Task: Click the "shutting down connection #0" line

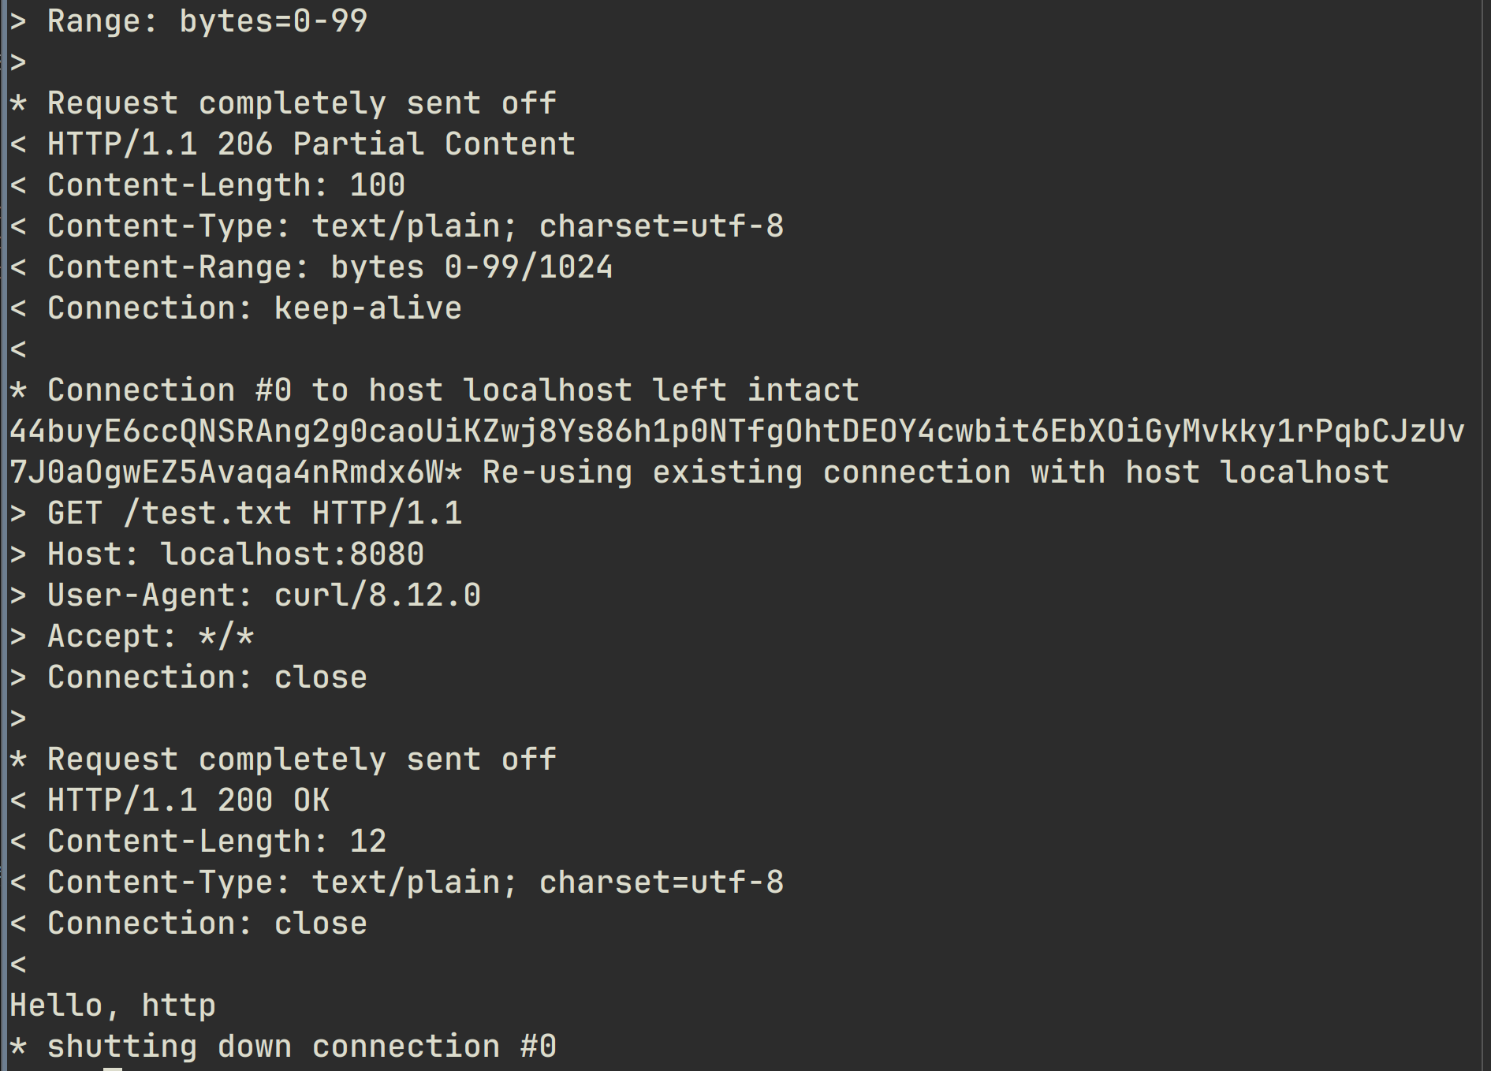Action: tap(301, 1047)
